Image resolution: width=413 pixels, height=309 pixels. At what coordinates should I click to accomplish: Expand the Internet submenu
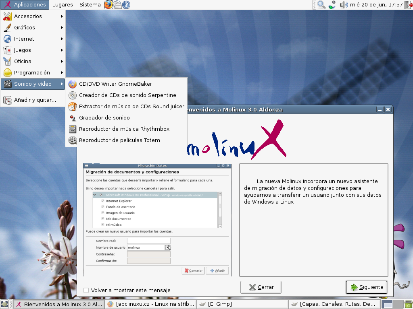coord(33,39)
